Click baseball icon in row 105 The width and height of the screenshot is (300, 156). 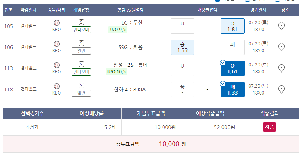click(57, 23)
